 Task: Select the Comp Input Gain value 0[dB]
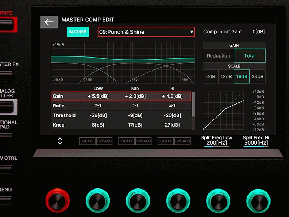[x=259, y=32]
